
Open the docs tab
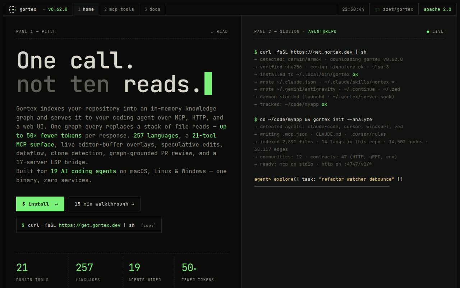click(x=152, y=9)
